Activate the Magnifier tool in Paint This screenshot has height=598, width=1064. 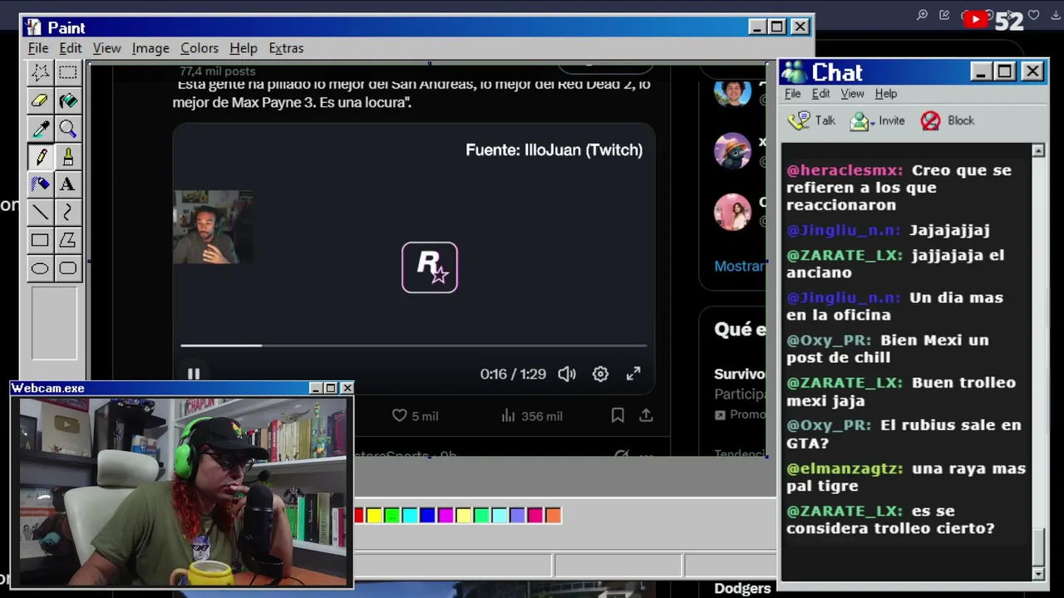point(68,129)
